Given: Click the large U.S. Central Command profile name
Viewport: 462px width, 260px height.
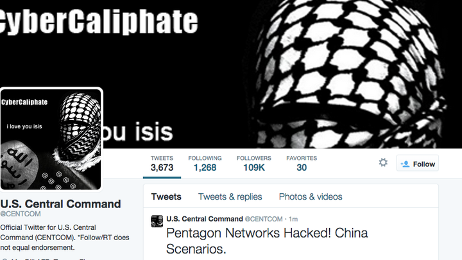Looking at the screenshot, I should point(60,204).
